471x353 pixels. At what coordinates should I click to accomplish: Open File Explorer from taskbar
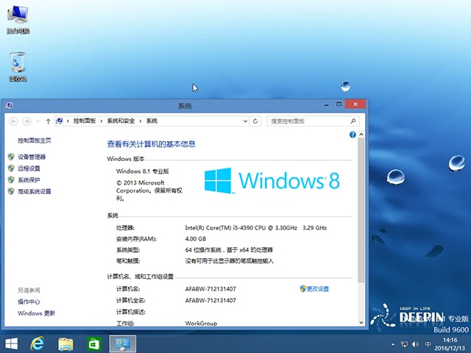point(65,344)
